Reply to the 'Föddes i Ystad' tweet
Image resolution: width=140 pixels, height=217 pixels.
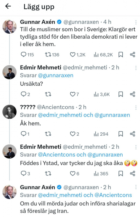[25, 174]
